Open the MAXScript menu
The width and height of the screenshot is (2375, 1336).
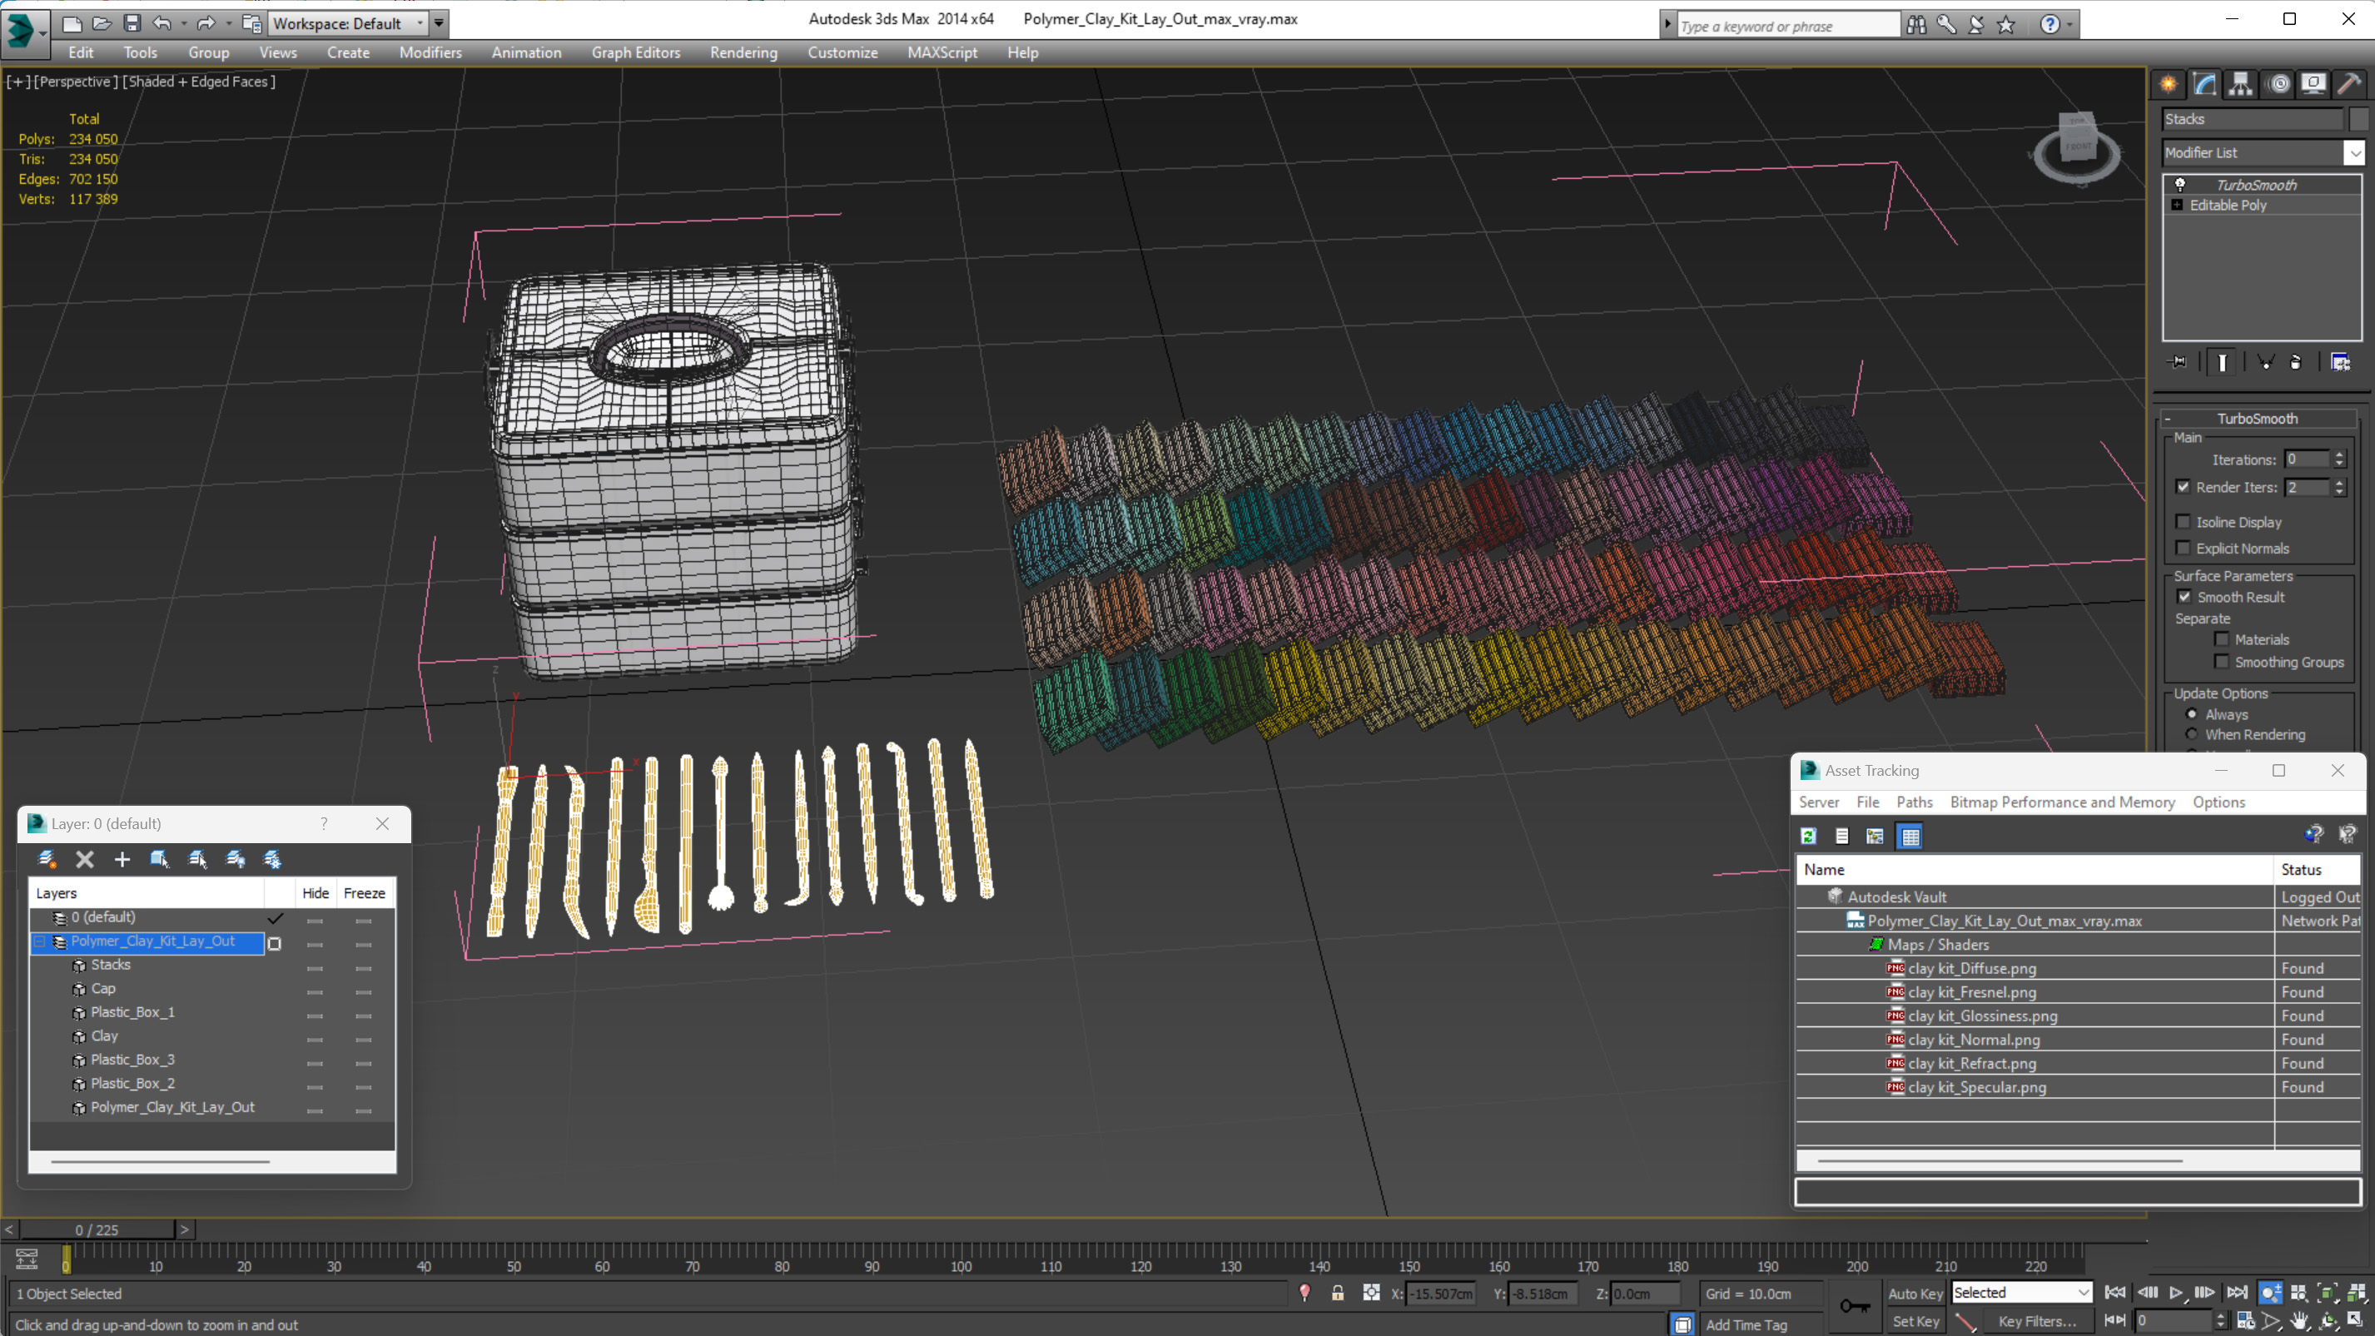click(942, 52)
